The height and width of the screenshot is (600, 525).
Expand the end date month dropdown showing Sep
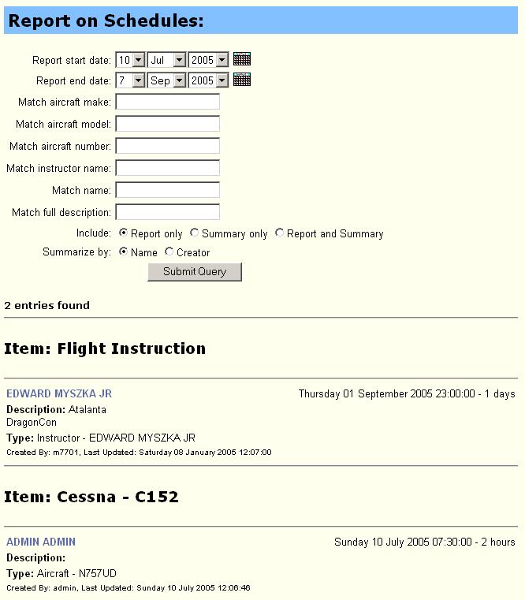167,80
